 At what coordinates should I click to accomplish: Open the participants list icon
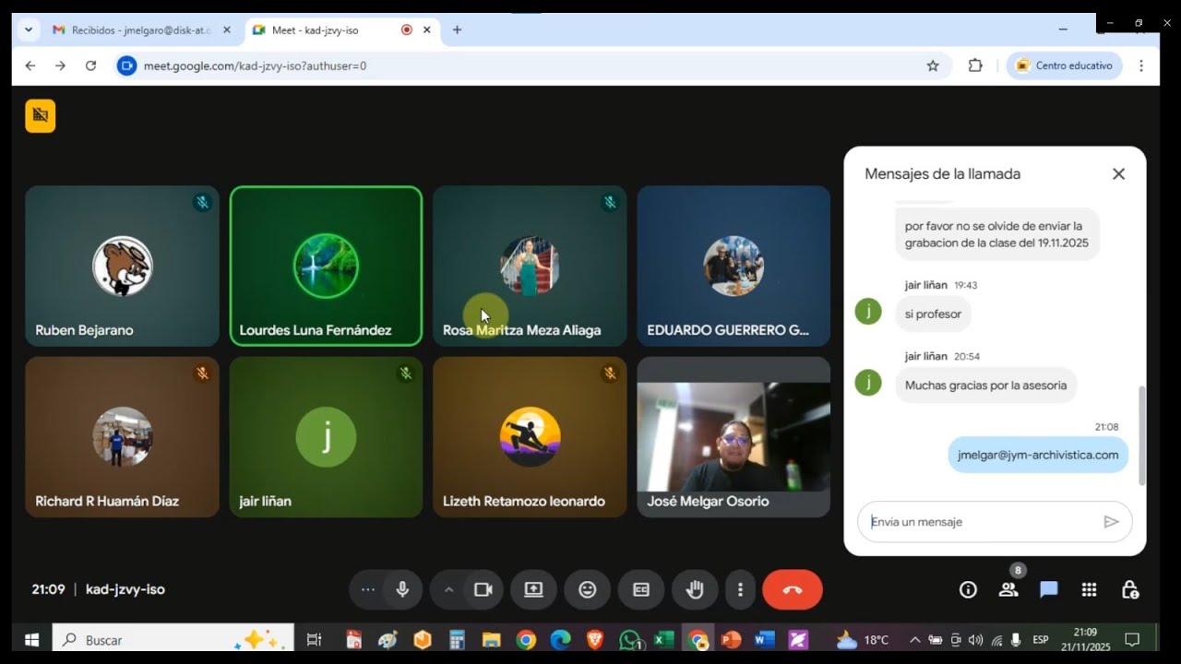[1008, 590]
